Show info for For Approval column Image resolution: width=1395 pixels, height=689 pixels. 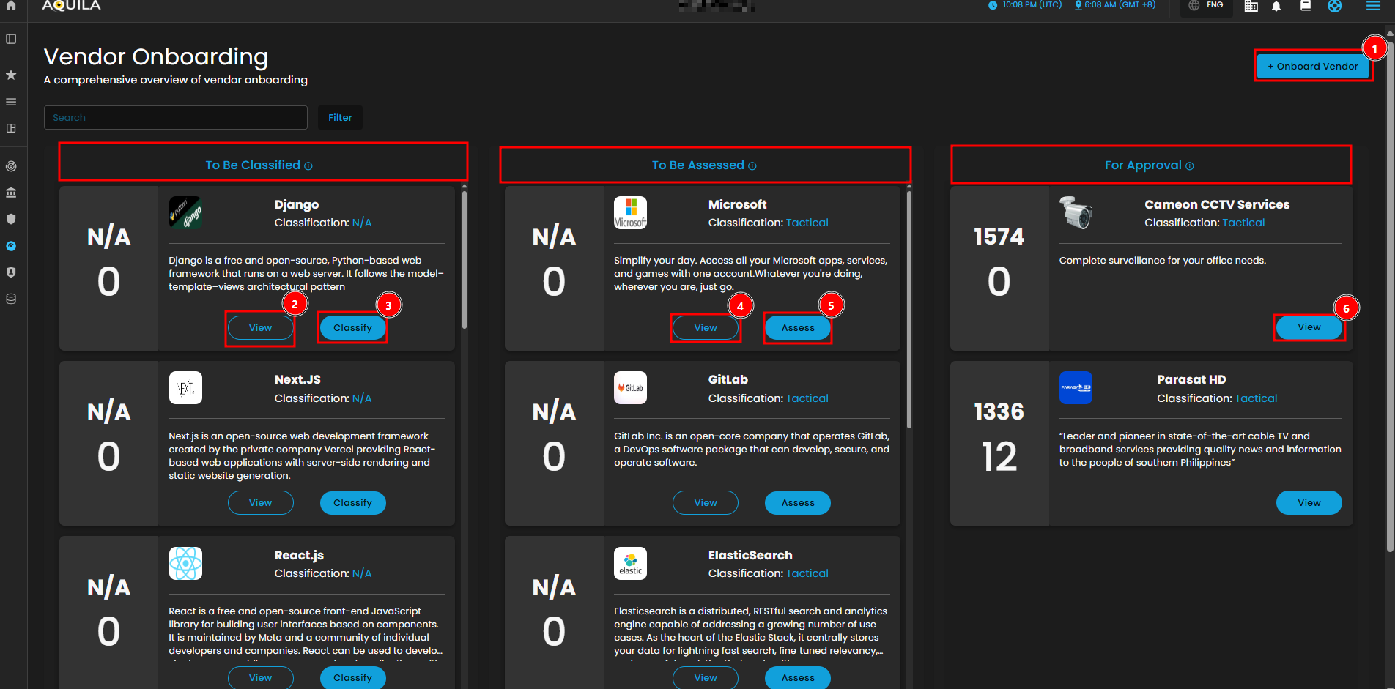click(x=1190, y=166)
